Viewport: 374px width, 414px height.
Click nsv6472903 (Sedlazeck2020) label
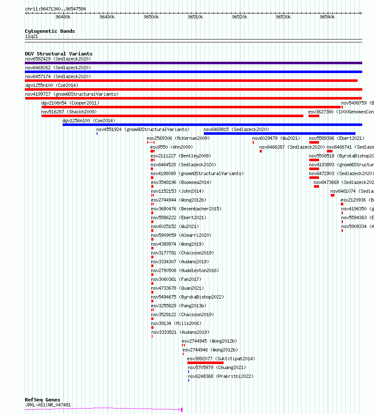click(342, 173)
